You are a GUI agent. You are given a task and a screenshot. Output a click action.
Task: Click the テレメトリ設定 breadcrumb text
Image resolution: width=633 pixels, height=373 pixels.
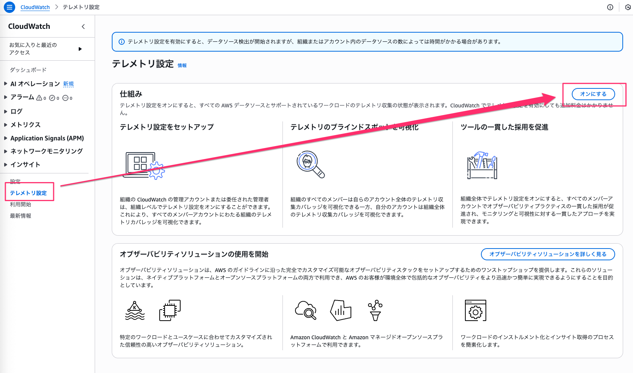(81, 7)
